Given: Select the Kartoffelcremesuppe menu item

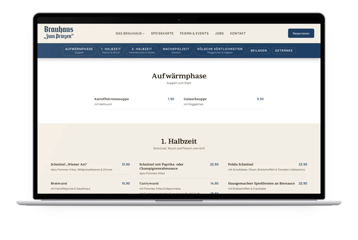Looking at the screenshot, I should click(112, 99).
